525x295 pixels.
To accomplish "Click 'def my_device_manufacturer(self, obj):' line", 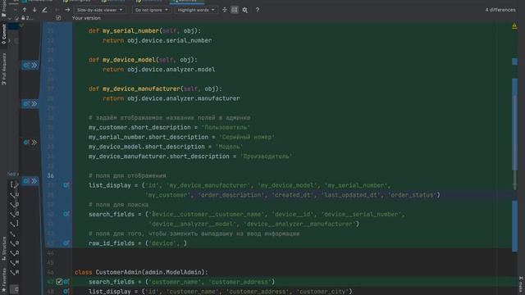I will click(155, 88).
